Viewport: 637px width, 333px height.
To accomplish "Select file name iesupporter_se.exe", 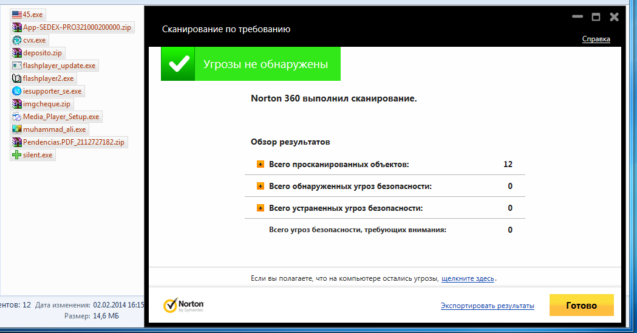I will [52, 91].
